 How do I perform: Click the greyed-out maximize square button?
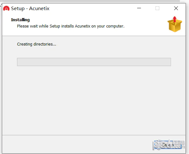coord(157,8)
